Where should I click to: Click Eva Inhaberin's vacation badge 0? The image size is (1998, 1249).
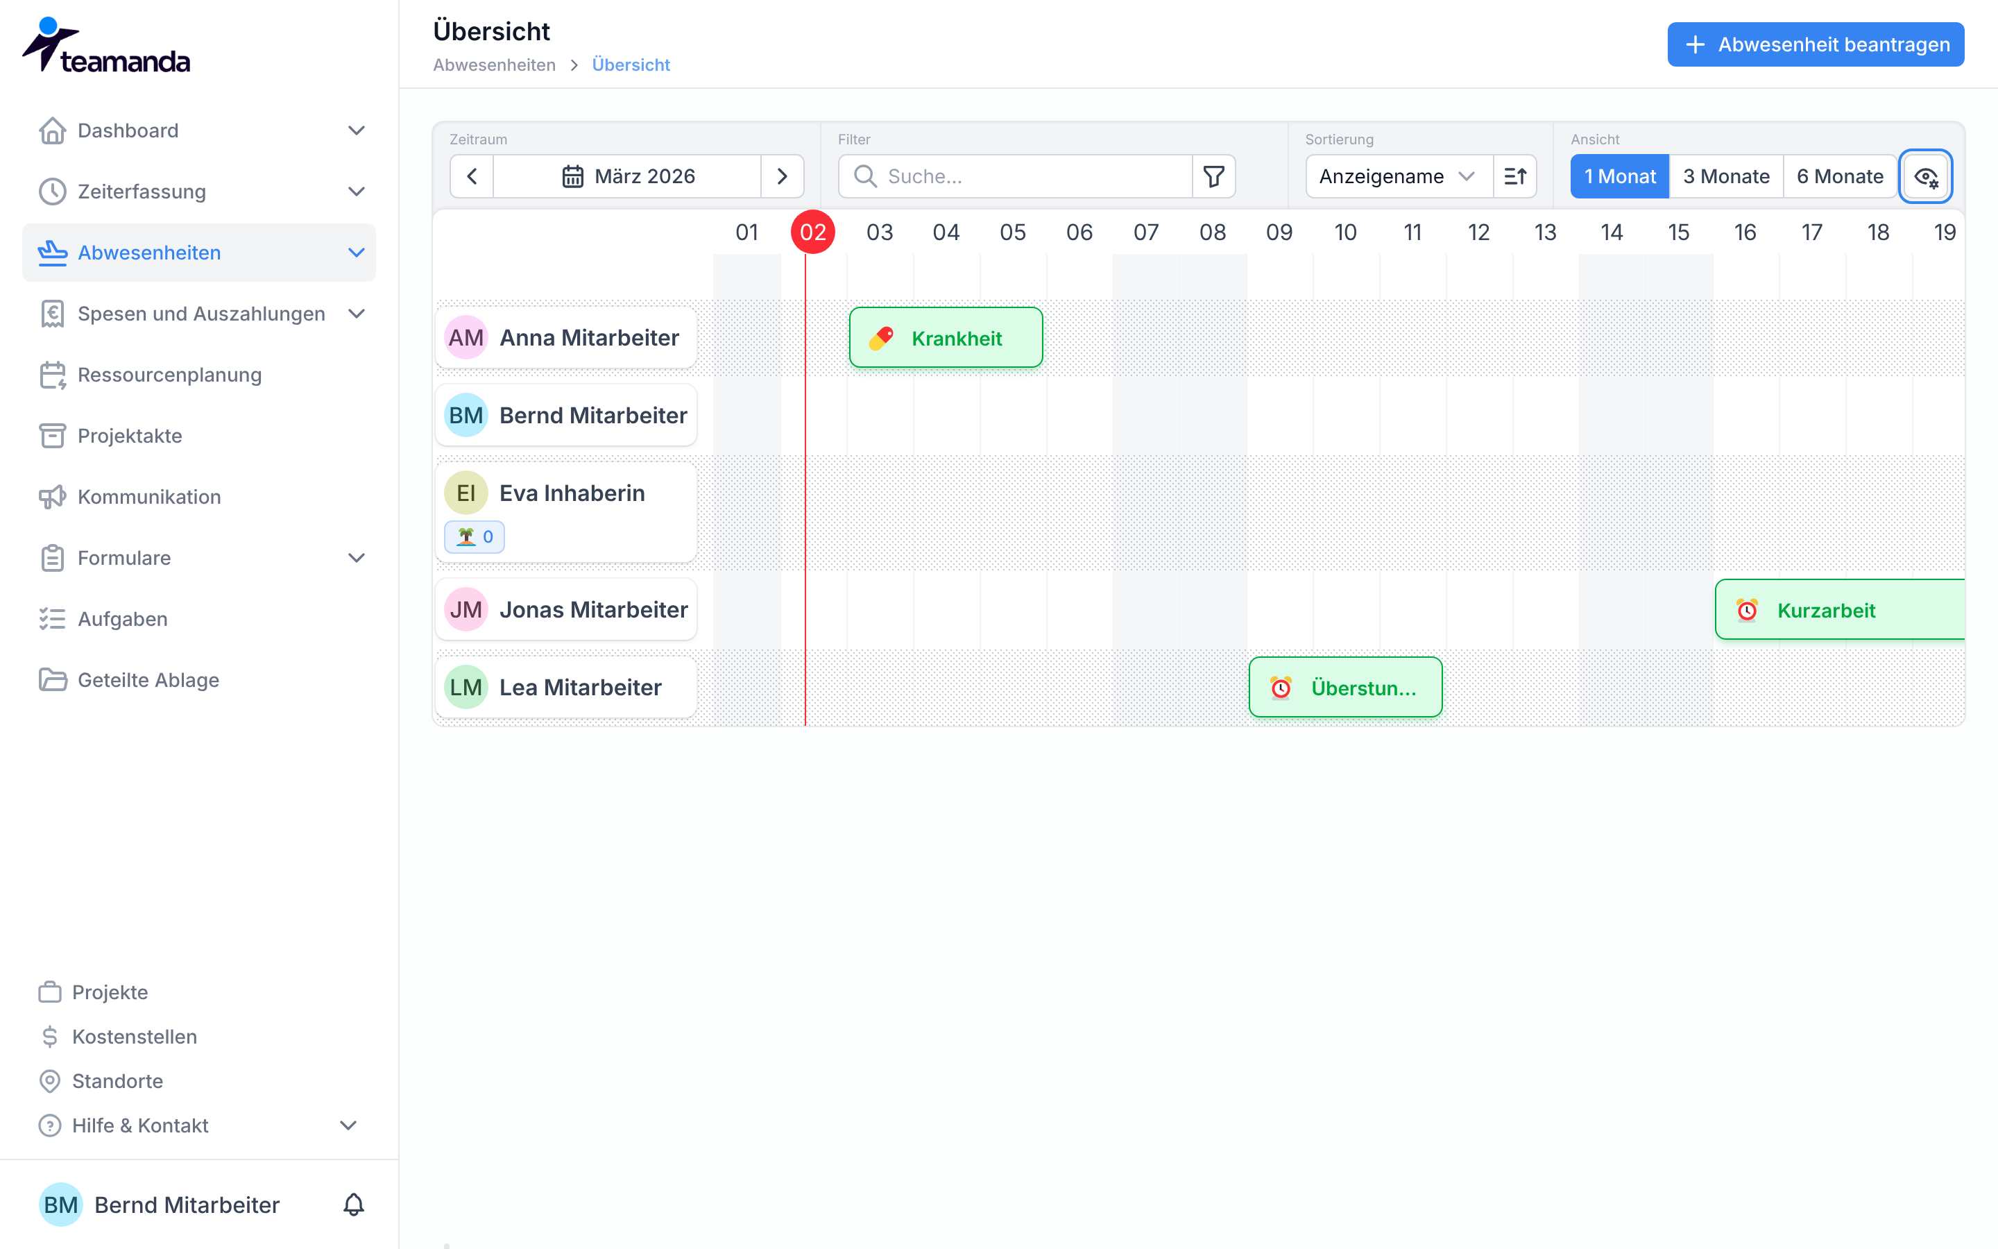pyautogui.click(x=475, y=537)
